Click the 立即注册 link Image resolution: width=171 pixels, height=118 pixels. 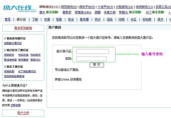coord(16,105)
